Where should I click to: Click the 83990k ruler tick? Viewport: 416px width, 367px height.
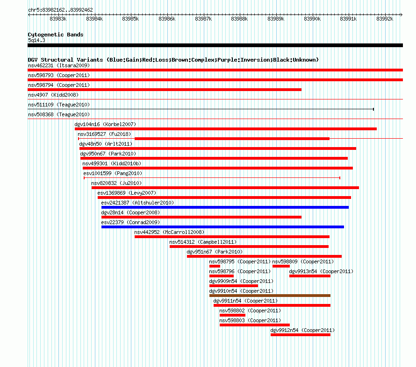[x=312, y=19]
